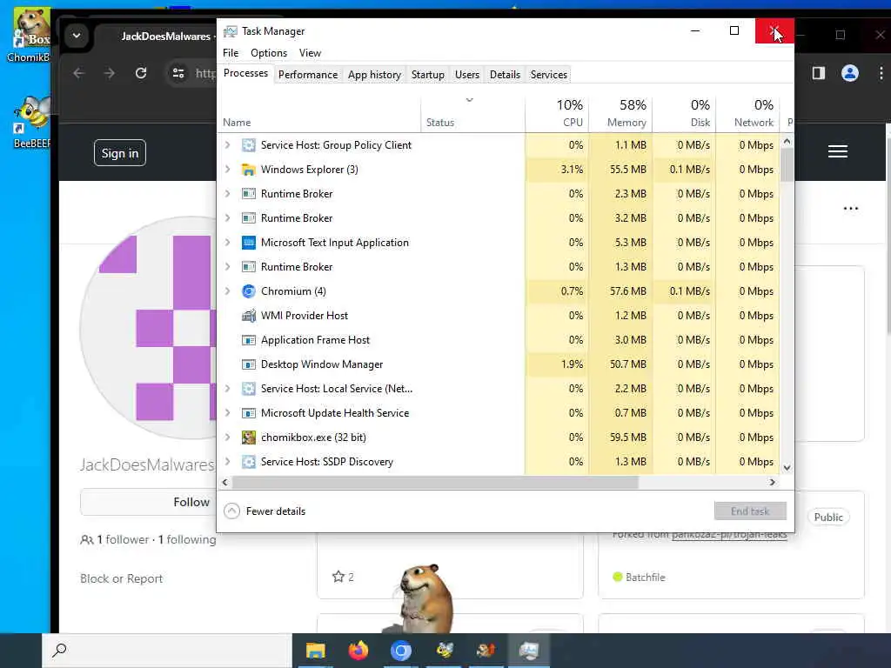Click the Task Manager taskbar icon

coord(528,651)
